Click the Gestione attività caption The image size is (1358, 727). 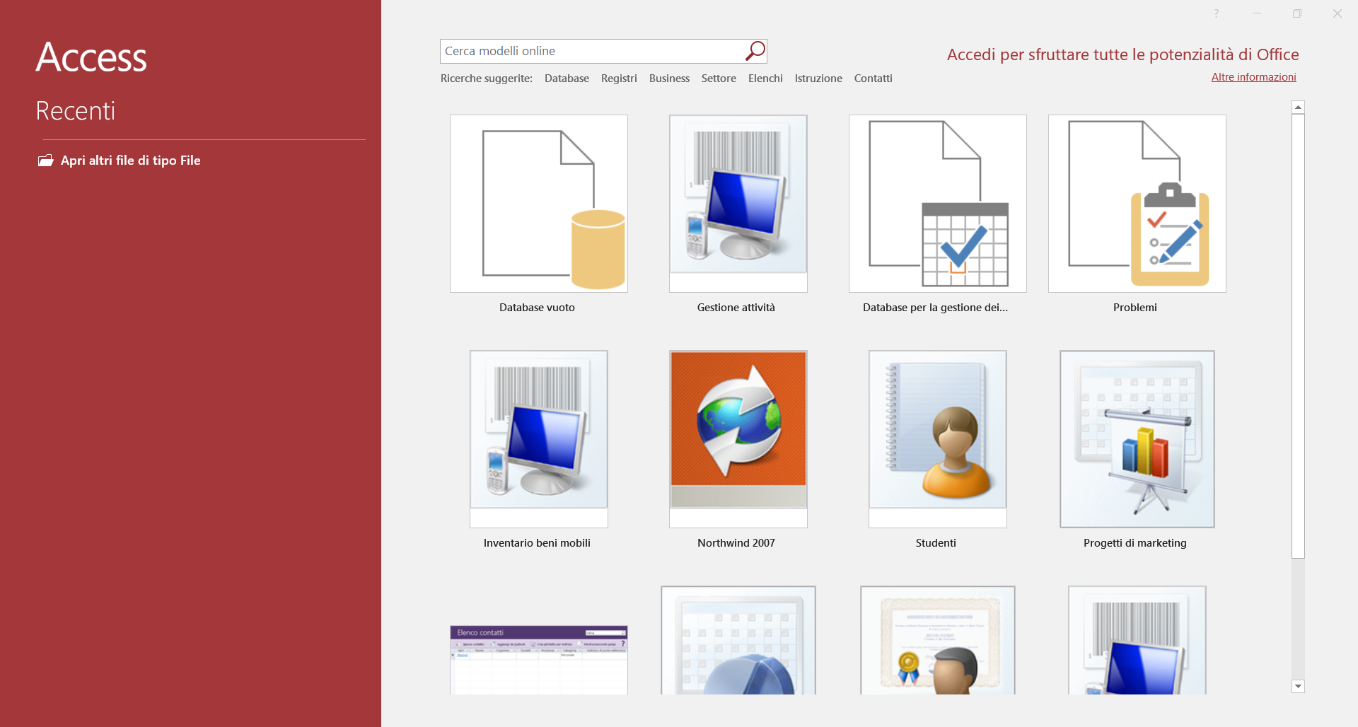[736, 308]
